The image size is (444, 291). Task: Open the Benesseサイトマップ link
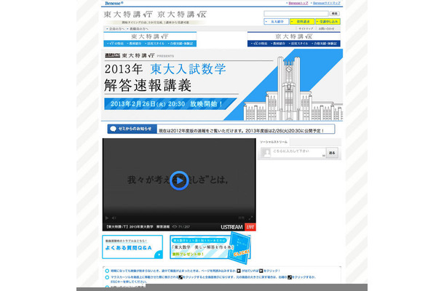[327, 3]
